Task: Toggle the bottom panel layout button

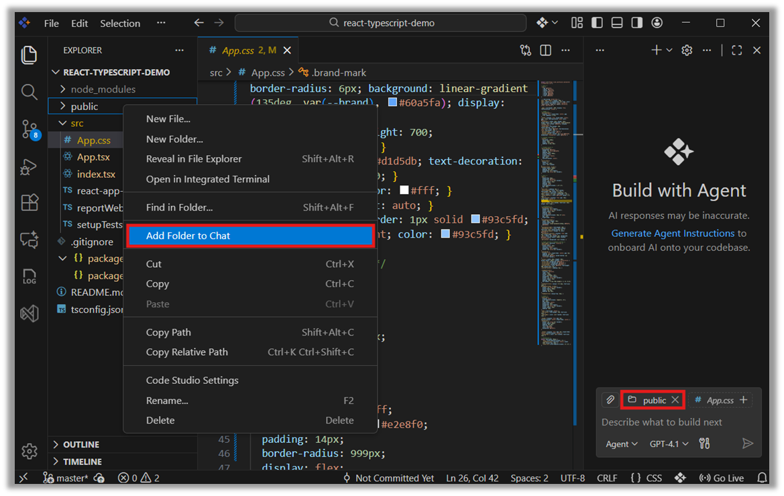Action: (x=617, y=23)
